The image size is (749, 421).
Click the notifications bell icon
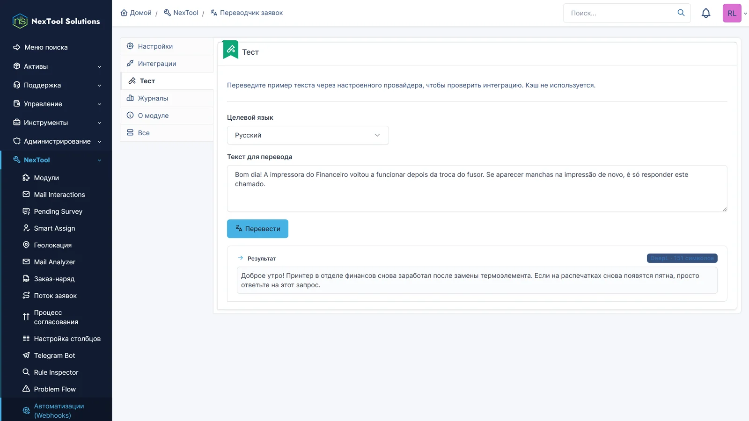706,13
